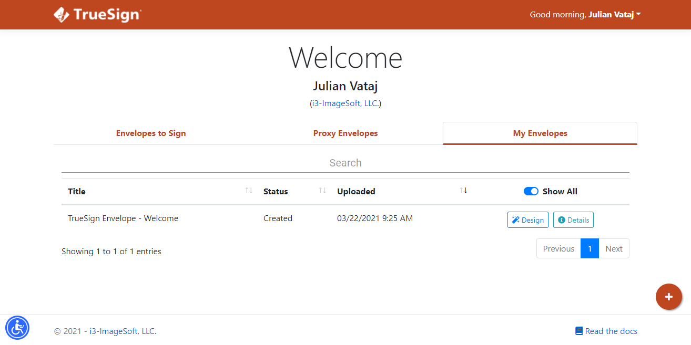Open the Proxy Envelopes tab

(x=345, y=133)
